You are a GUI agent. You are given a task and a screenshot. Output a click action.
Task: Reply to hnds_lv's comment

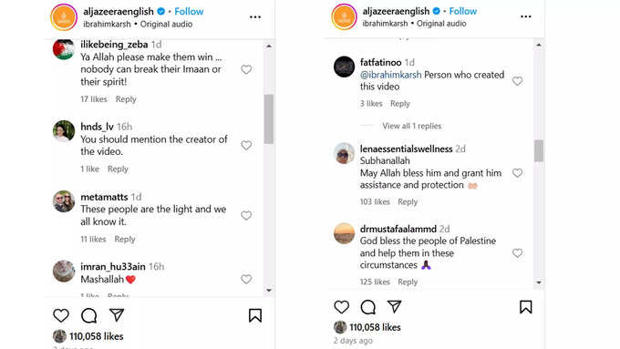pos(118,169)
